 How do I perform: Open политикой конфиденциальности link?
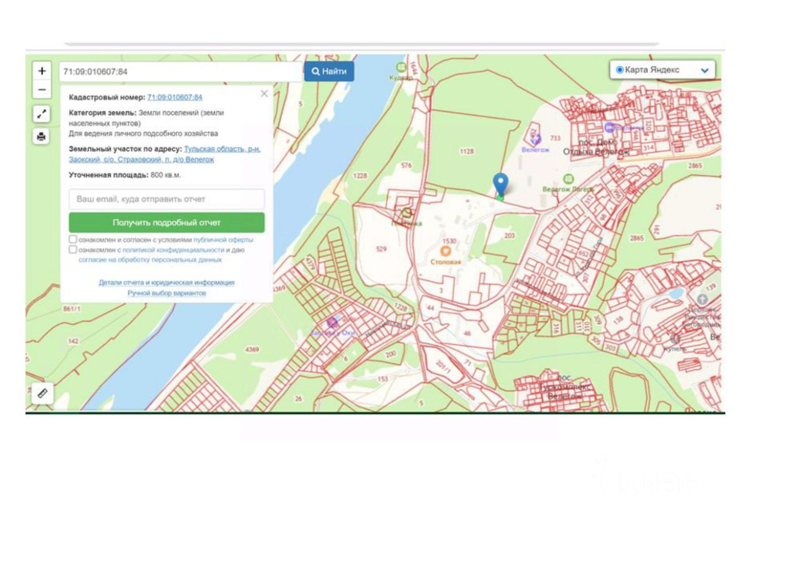tap(173, 250)
